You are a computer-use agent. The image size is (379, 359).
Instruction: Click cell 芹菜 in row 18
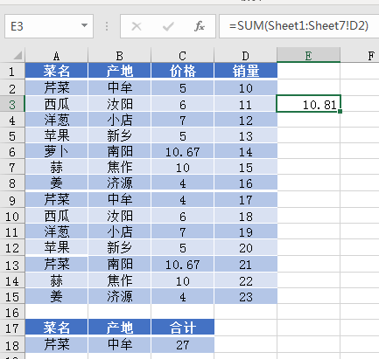point(56,345)
